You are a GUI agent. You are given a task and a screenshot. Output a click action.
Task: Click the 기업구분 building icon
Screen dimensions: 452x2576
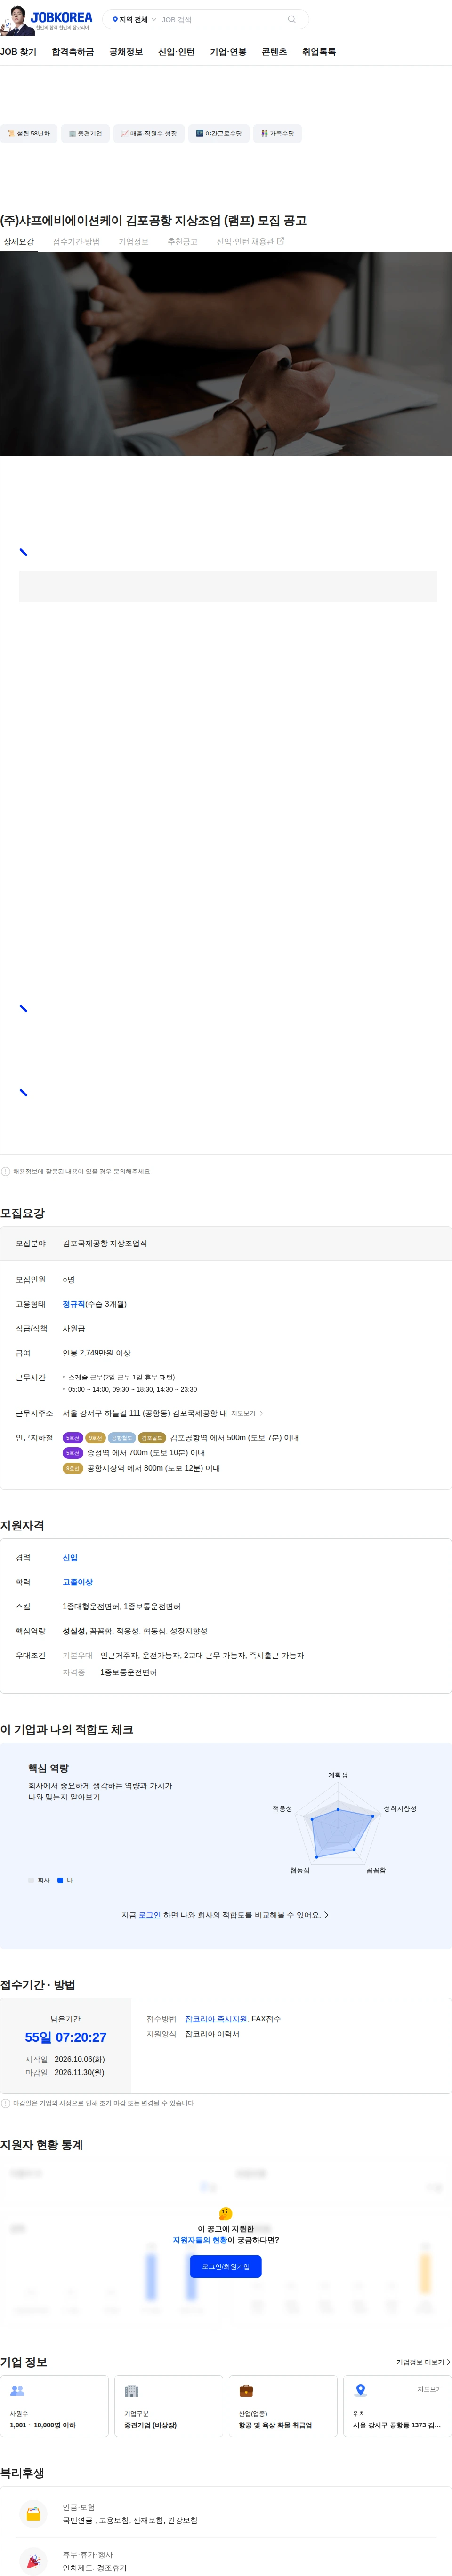pos(131,2391)
